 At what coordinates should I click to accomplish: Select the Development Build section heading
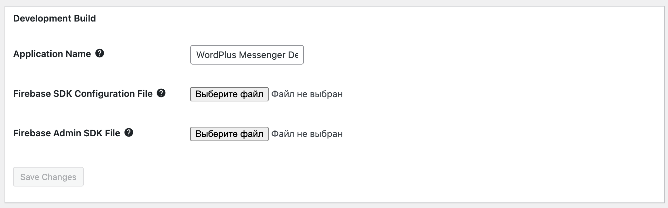[55, 18]
